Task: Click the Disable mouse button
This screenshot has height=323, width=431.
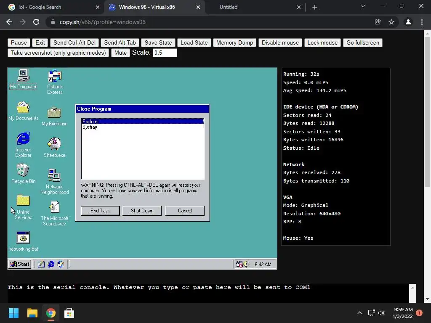Action: click(280, 42)
